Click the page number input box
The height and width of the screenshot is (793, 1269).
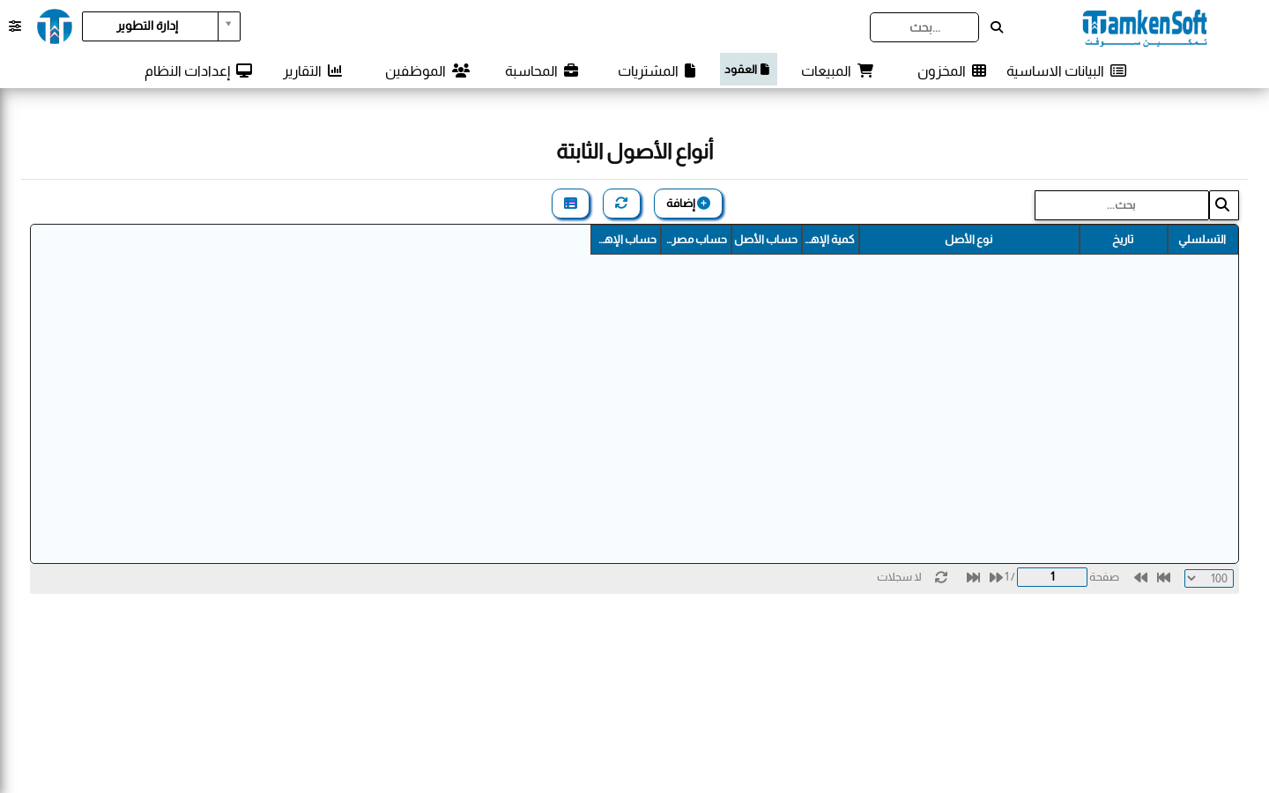(x=1052, y=577)
